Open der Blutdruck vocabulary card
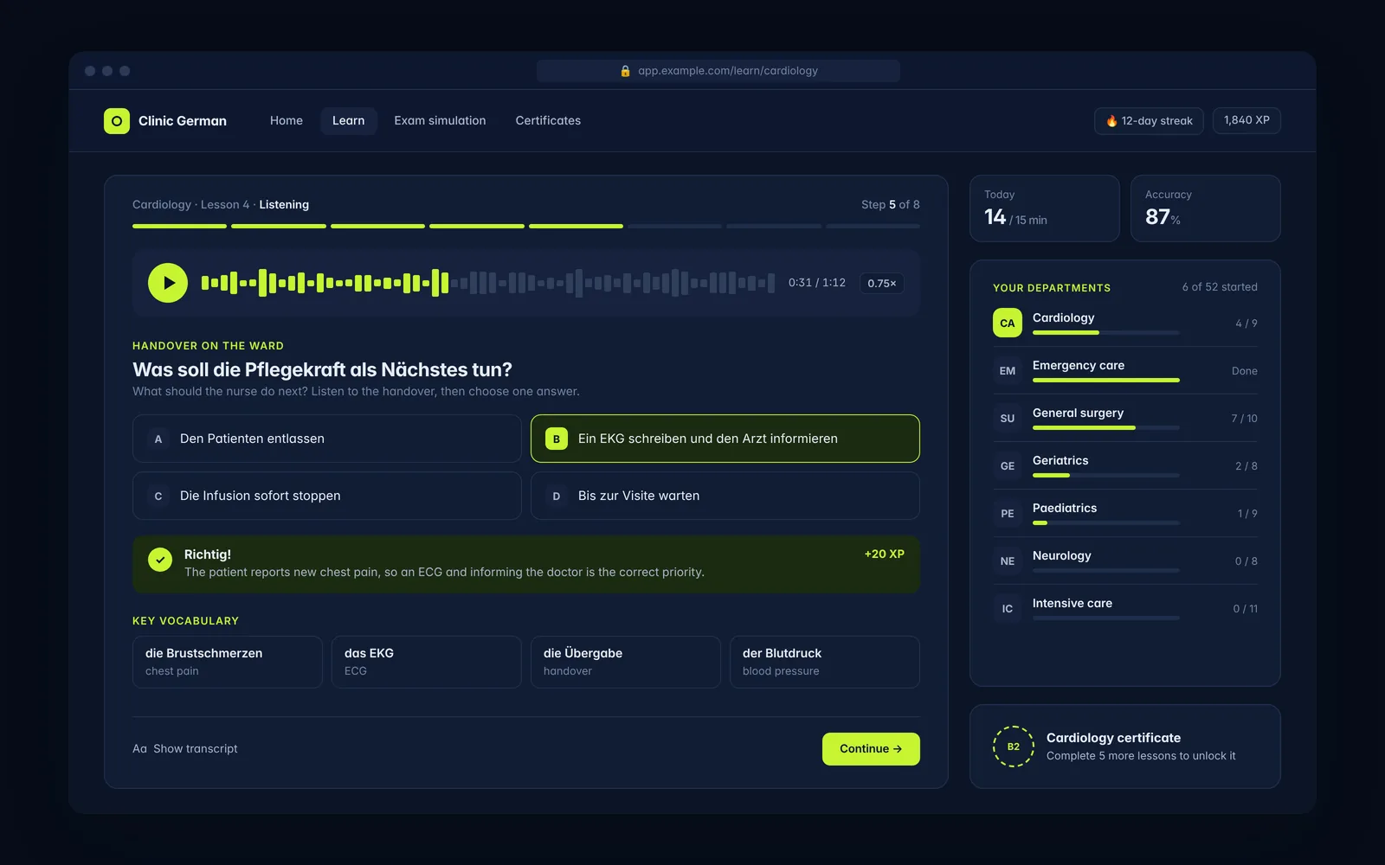The height and width of the screenshot is (865, 1385). 825,662
